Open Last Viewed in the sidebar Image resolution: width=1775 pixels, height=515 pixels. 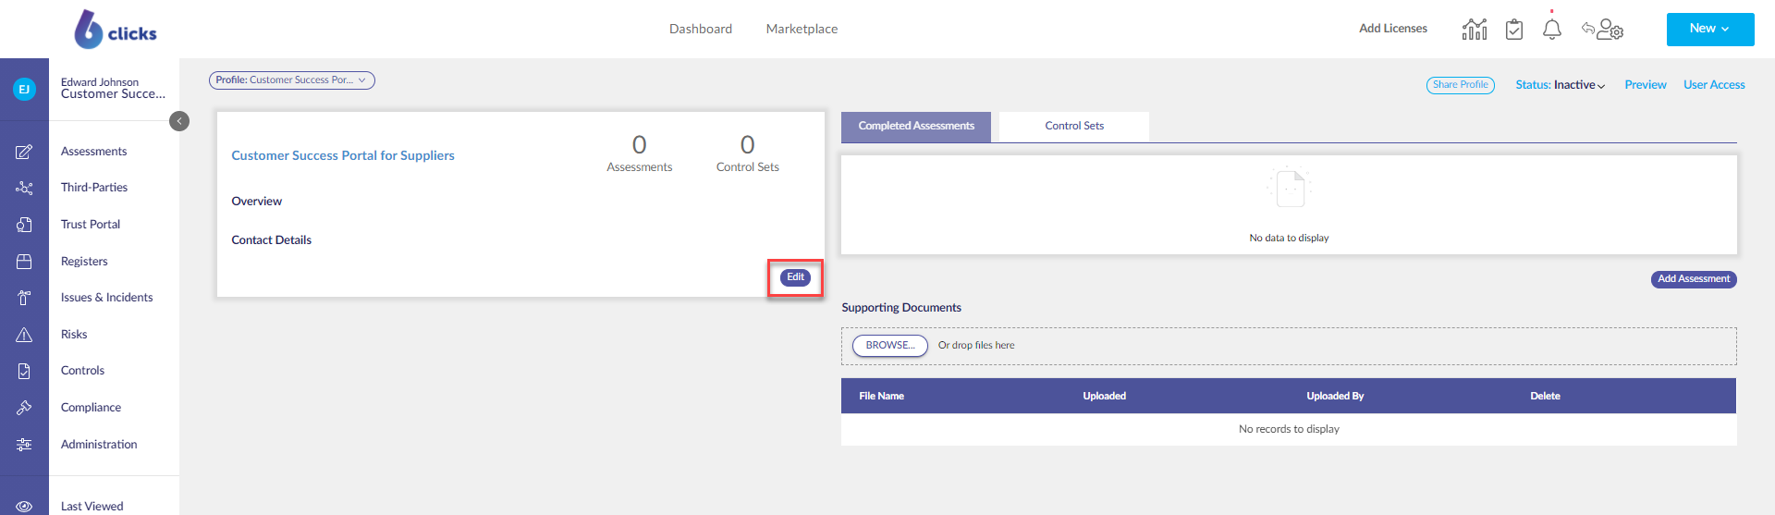92,507
